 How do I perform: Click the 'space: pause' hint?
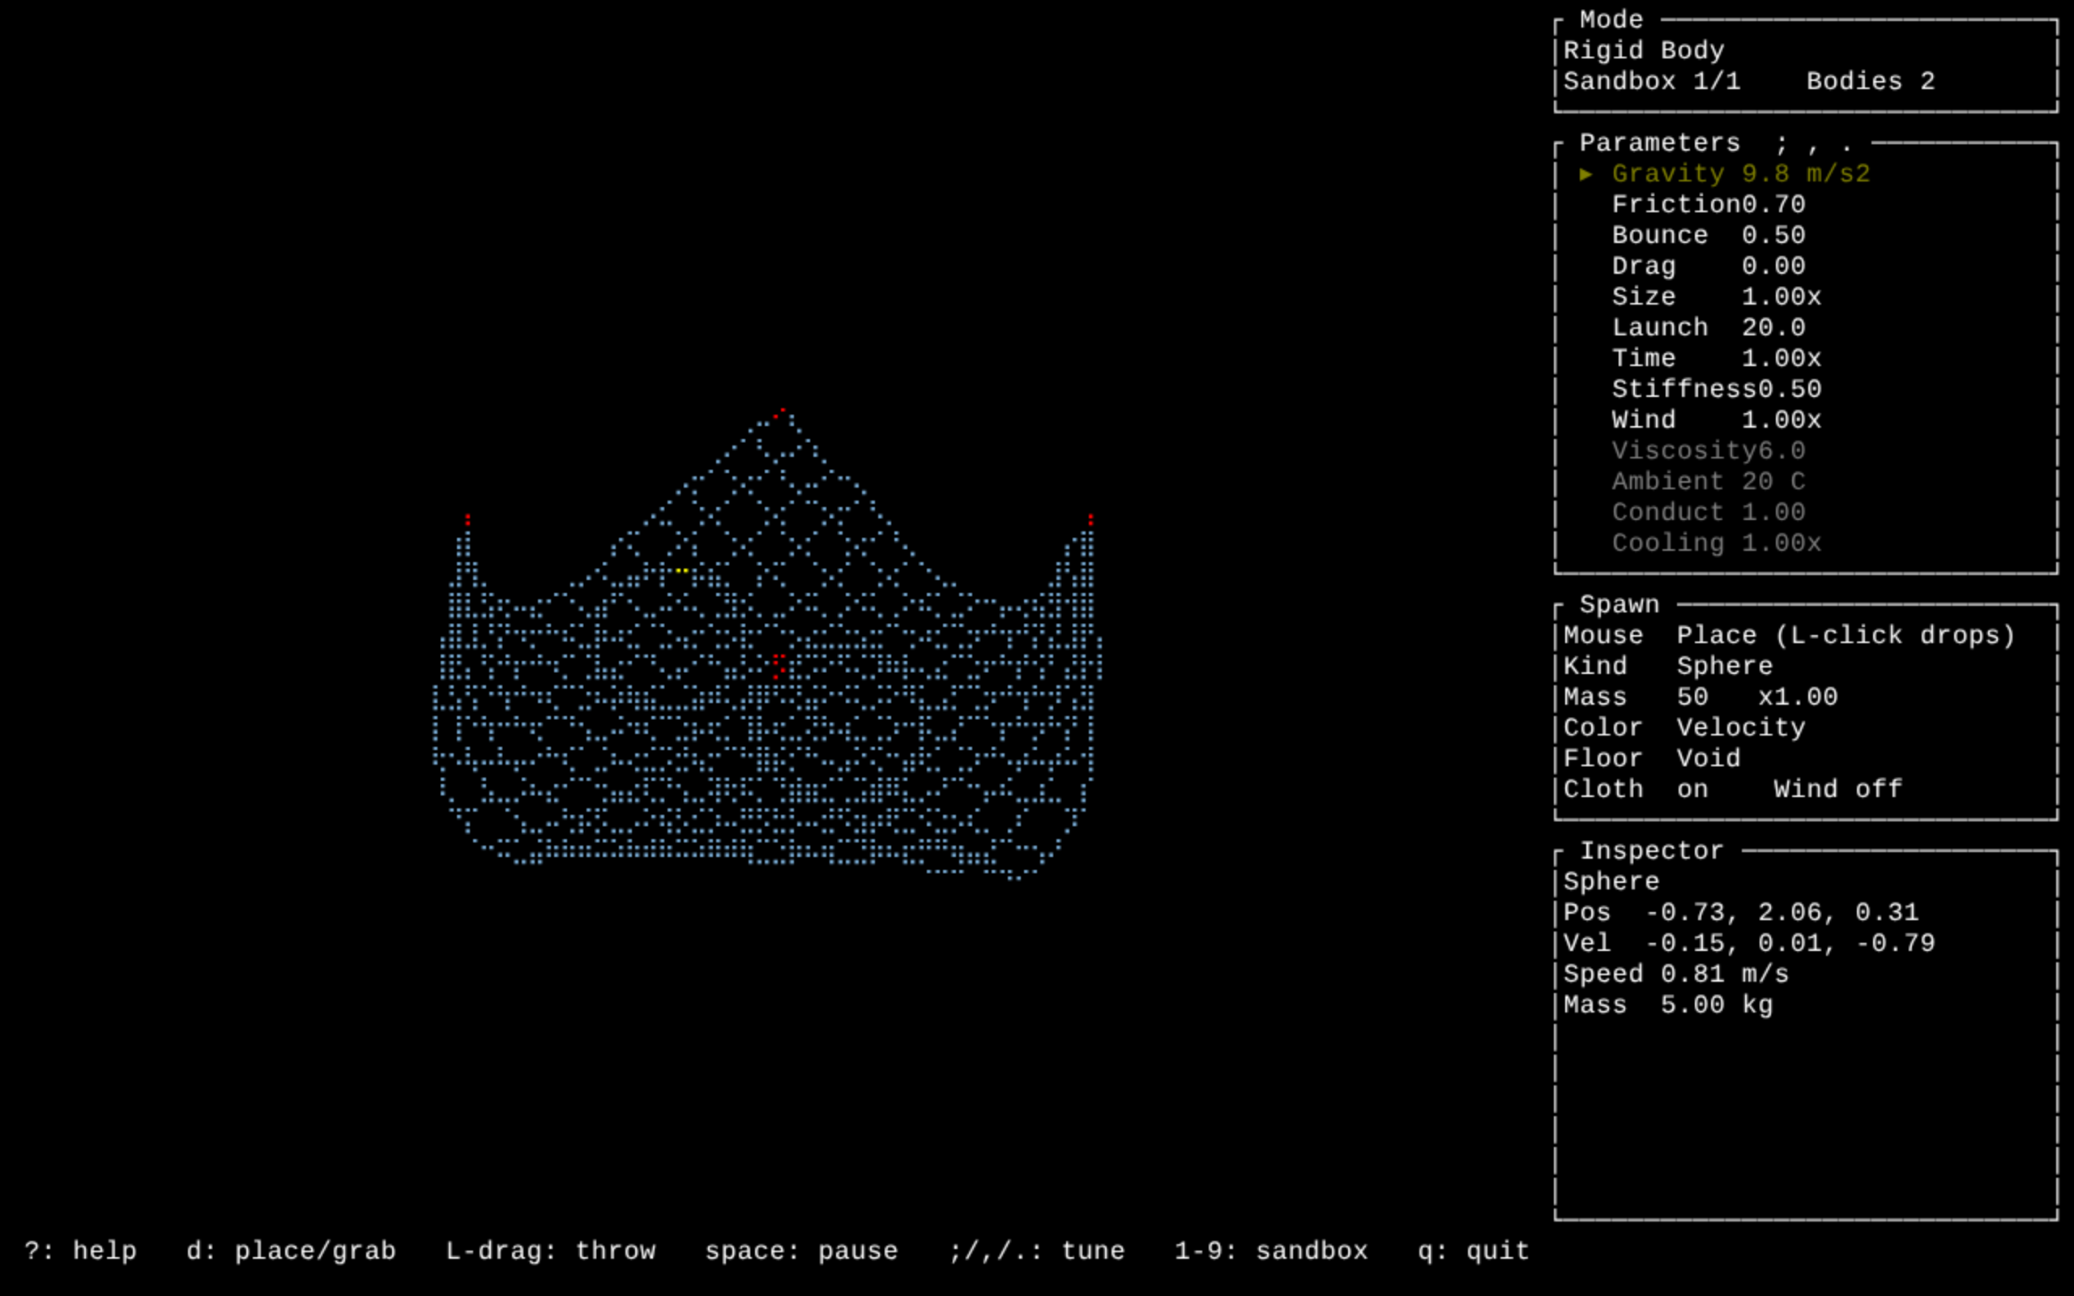(x=801, y=1251)
